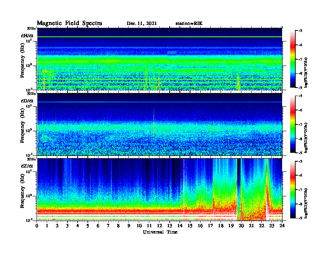
Task: Click the "-8" value on dD/dt color bar
Action: pos(300,139)
